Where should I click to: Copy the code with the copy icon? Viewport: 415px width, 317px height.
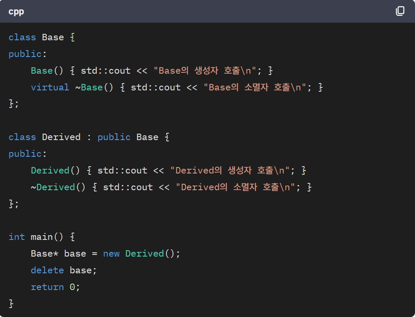point(400,11)
